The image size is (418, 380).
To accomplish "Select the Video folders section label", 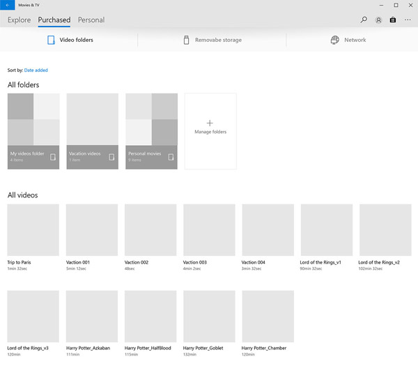I will point(76,40).
